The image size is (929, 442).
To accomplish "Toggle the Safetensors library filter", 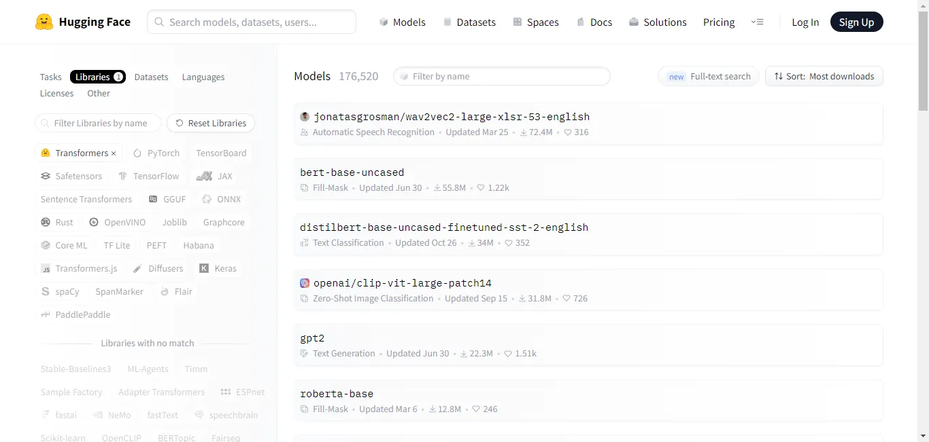I will (71, 176).
